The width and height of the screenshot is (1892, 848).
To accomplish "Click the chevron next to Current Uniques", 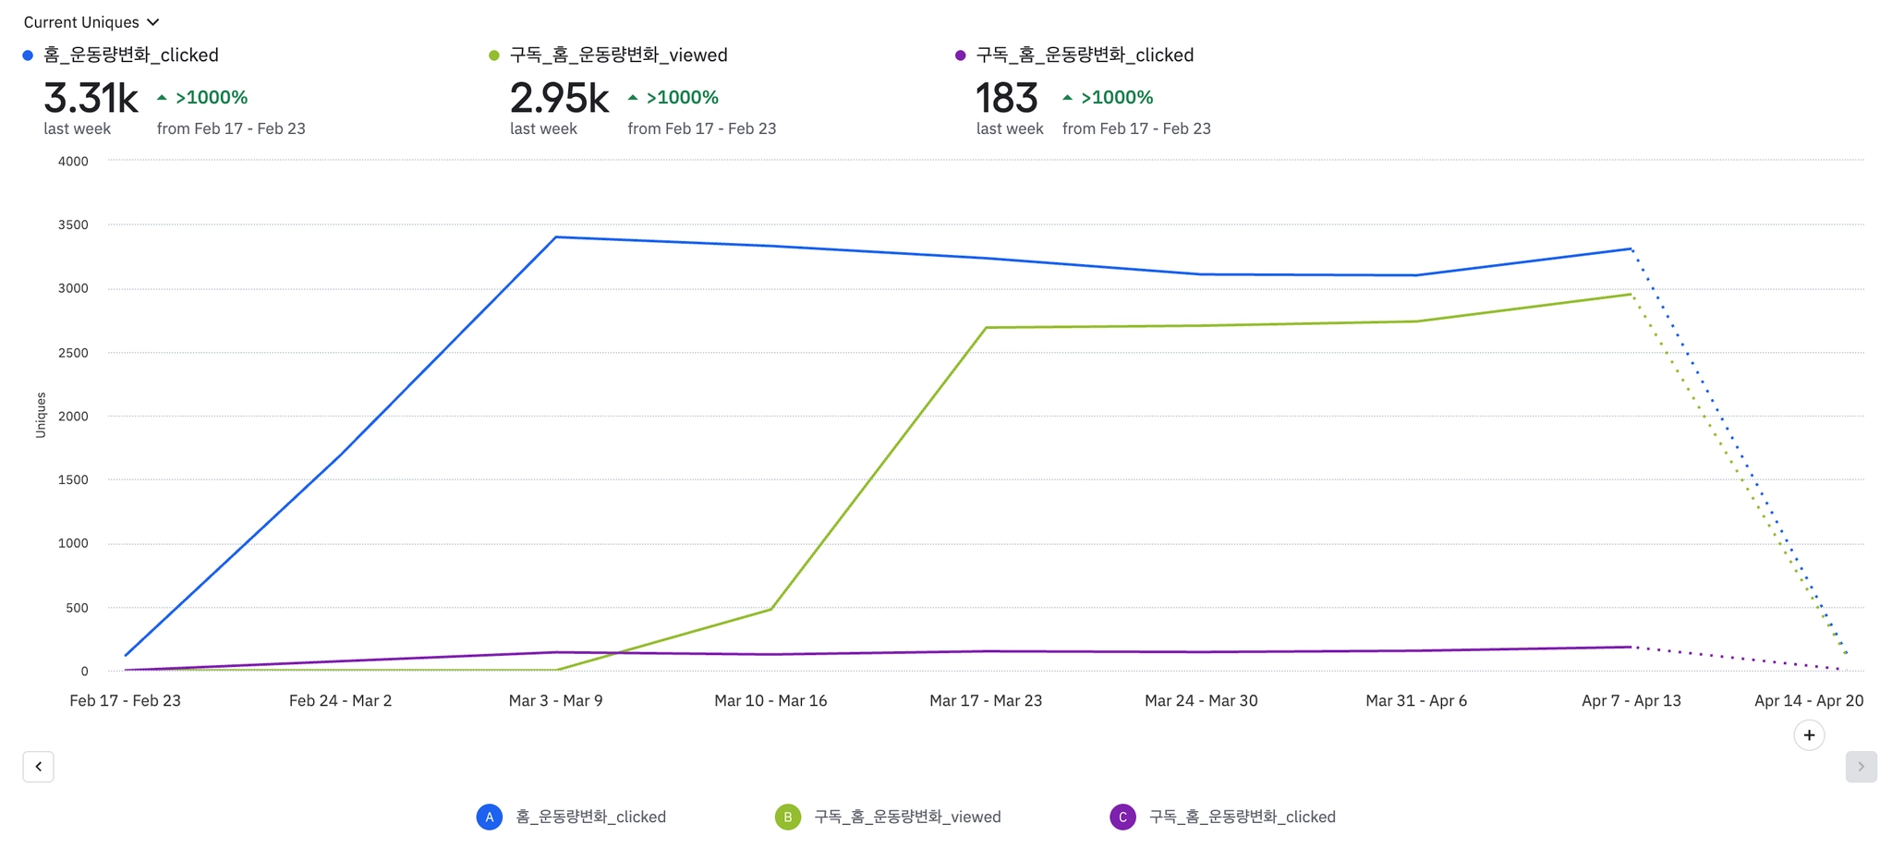I will [x=153, y=22].
